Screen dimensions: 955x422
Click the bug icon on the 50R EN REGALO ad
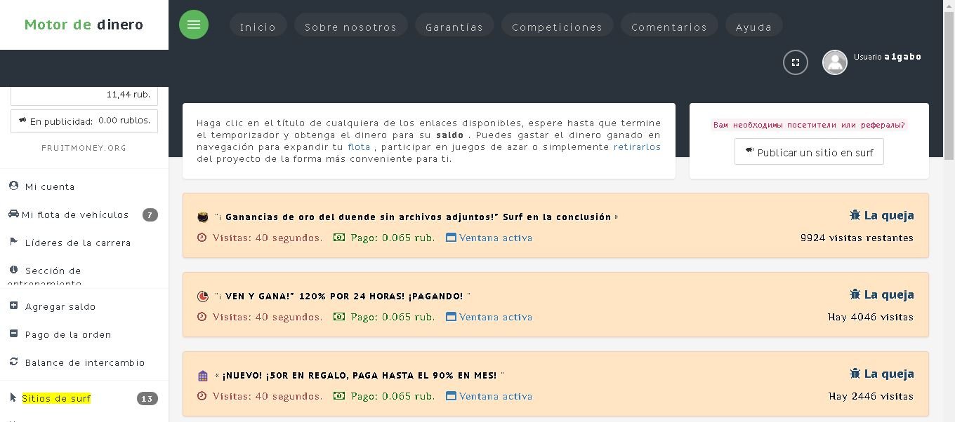click(855, 374)
